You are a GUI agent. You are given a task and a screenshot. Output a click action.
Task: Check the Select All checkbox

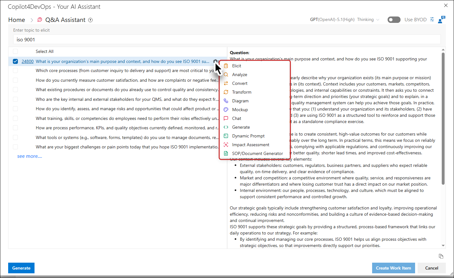(x=15, y=51)
